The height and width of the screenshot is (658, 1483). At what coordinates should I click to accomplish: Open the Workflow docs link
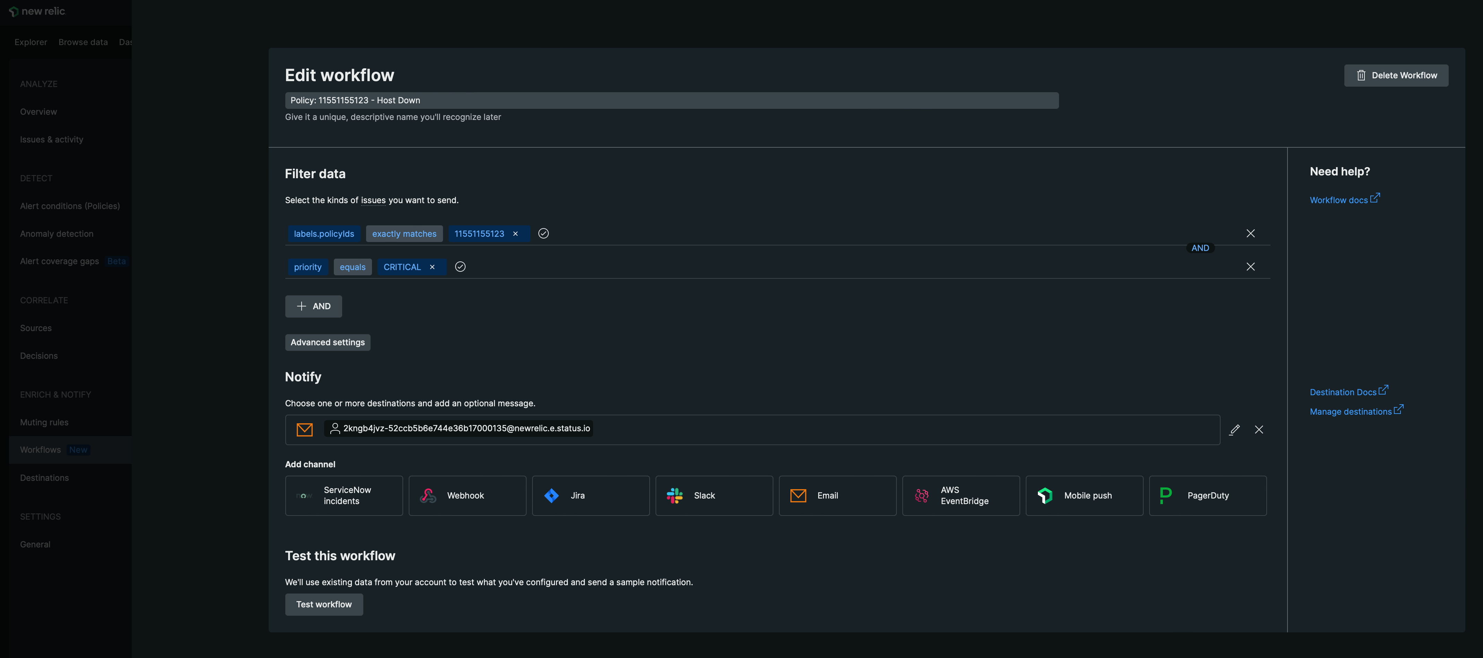click(1340, 200)
